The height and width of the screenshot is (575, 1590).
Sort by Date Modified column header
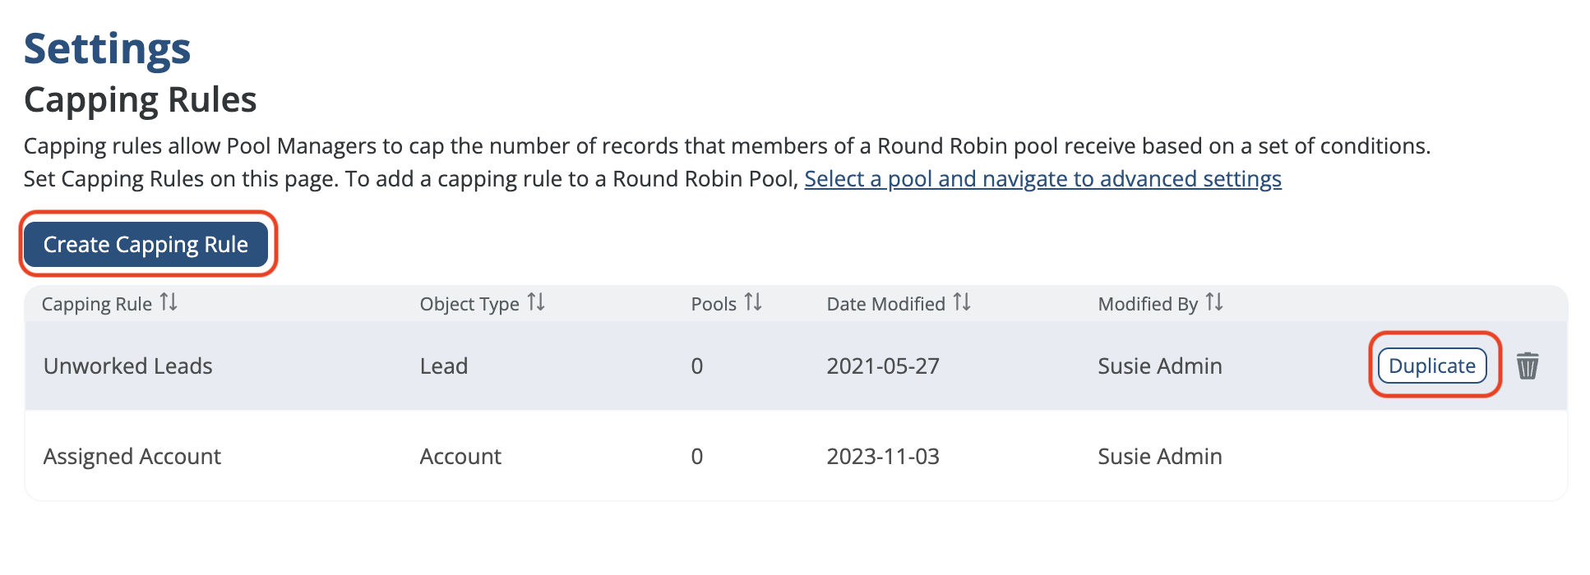point(885,304)
